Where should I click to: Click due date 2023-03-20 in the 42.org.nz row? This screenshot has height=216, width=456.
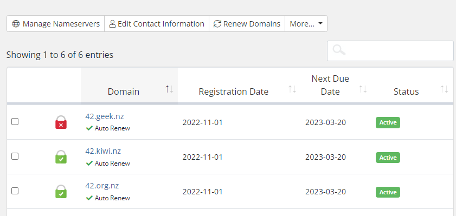point(325,192)
